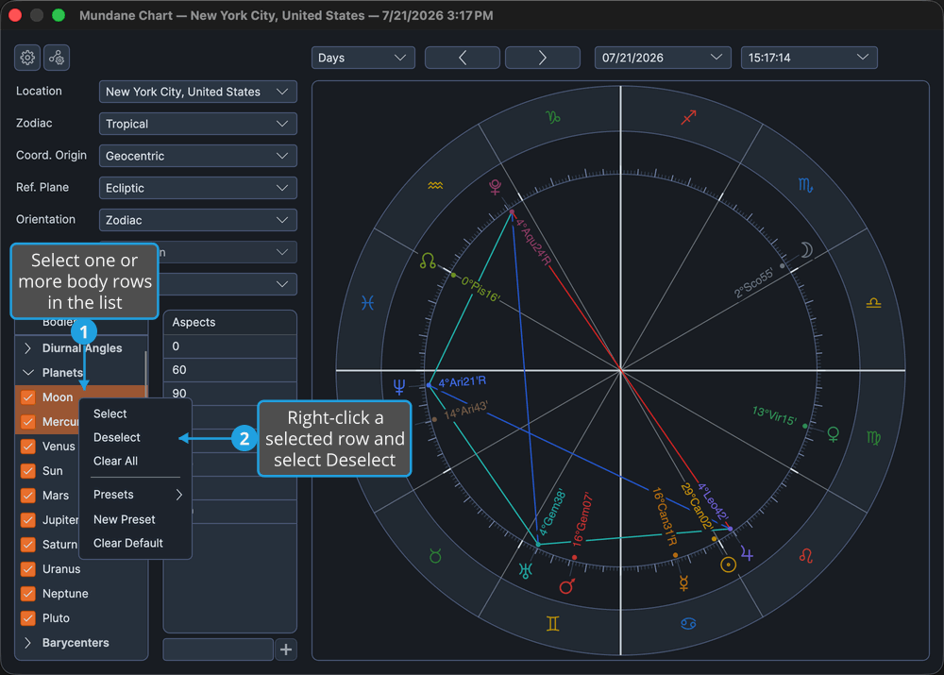Click the Scorpio sign glyph on the wheel
This screenshot has height=675, width=944.
pos(805,185)
